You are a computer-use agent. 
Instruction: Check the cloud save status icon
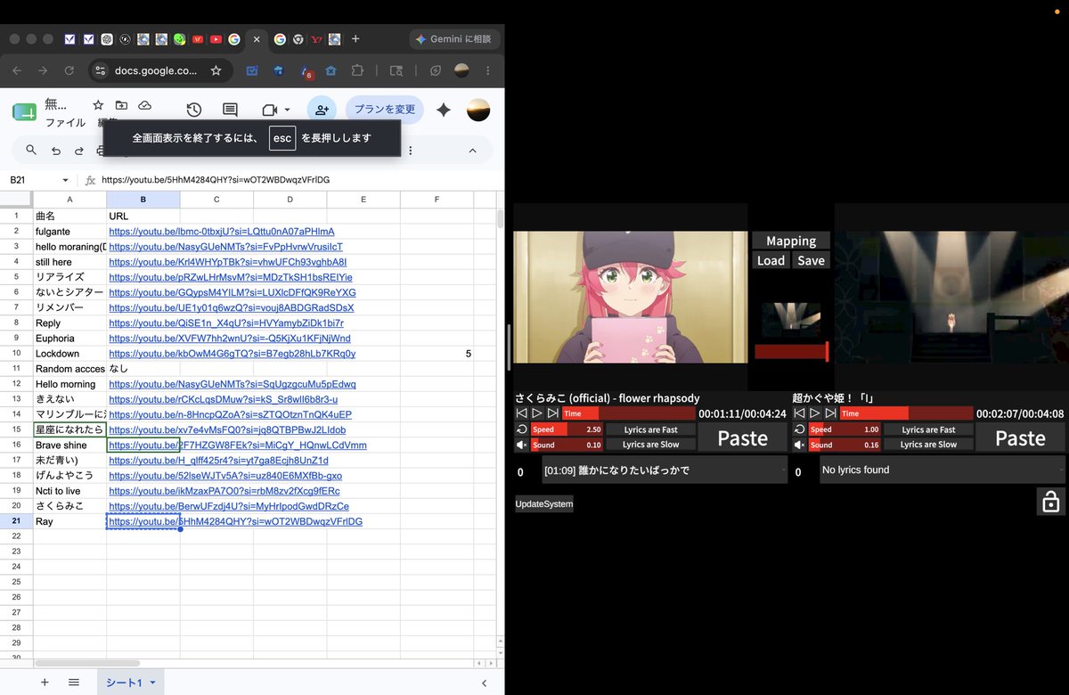pyautogui.click(x=144, y=105)
